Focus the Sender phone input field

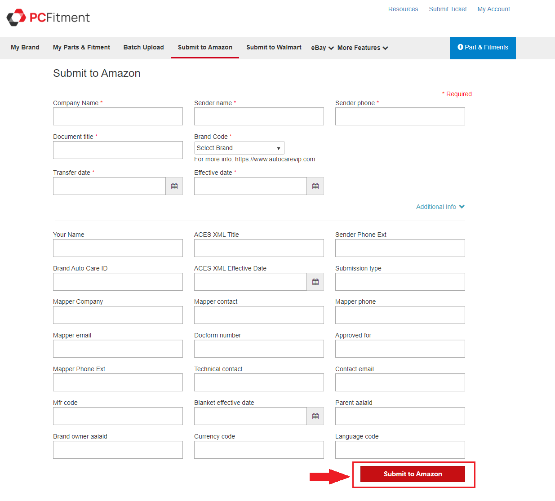pyautogui.click(x=400, y=116)
